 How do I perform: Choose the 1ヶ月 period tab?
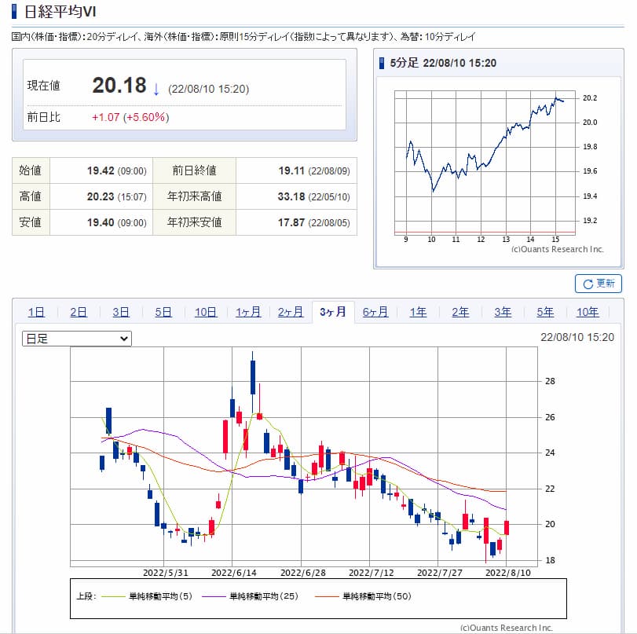248,312
